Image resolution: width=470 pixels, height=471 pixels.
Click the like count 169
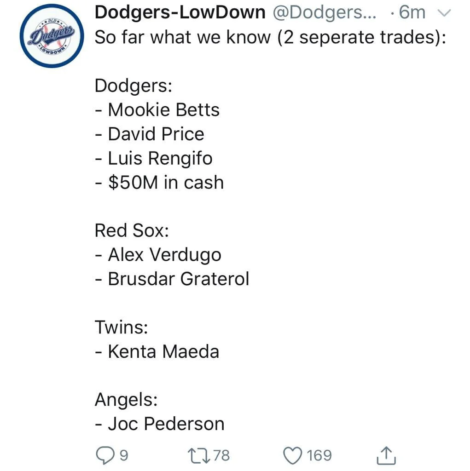pyautogui.click(x=319, y=455)
